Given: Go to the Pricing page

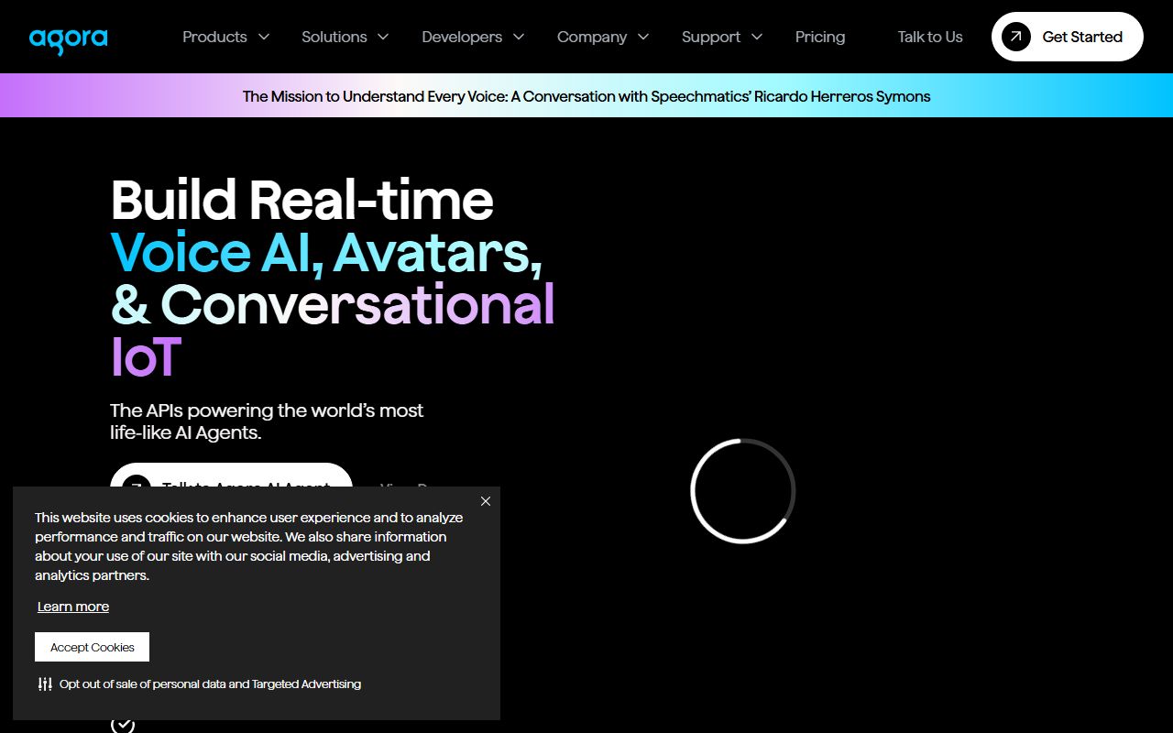Looking at the screenshot, I should (x=820, y=37).
